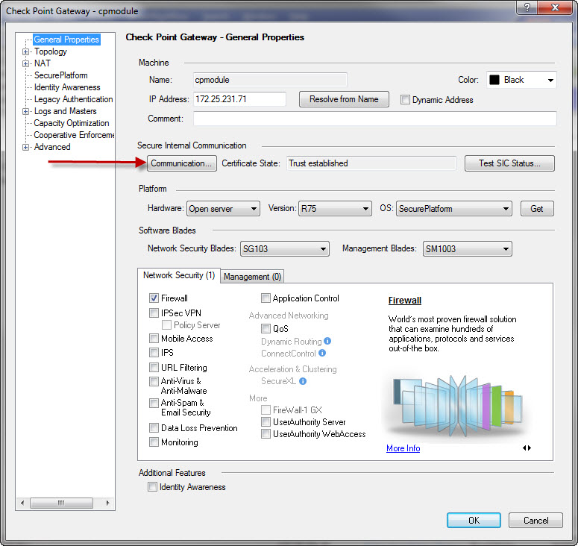Click Resolve from Name button

344,99
